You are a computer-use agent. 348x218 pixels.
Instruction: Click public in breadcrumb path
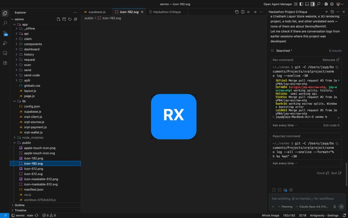click(x=89, y=18)
